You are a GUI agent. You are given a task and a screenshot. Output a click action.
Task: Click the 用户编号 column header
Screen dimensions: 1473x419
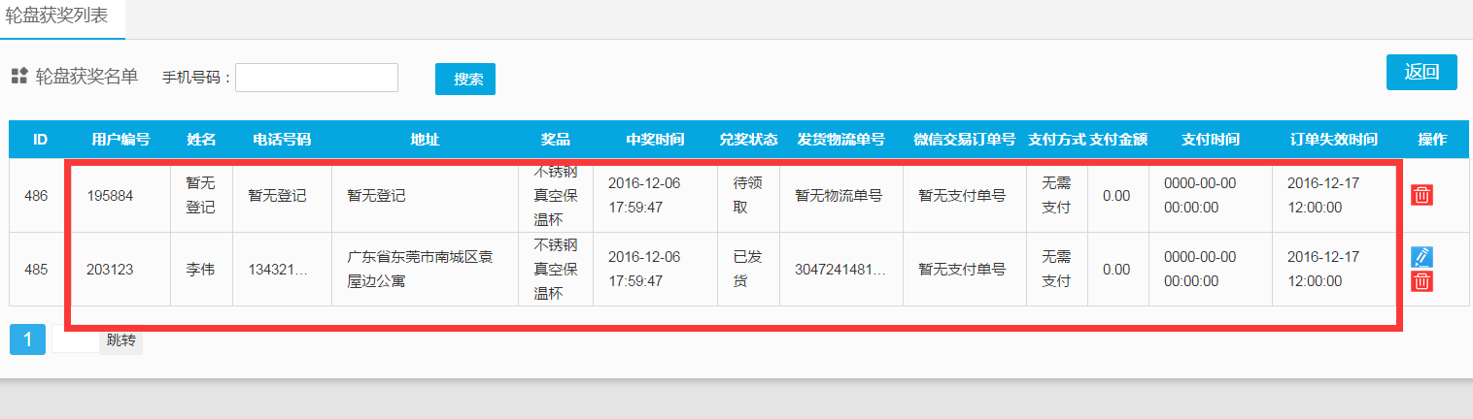point(120,140)
